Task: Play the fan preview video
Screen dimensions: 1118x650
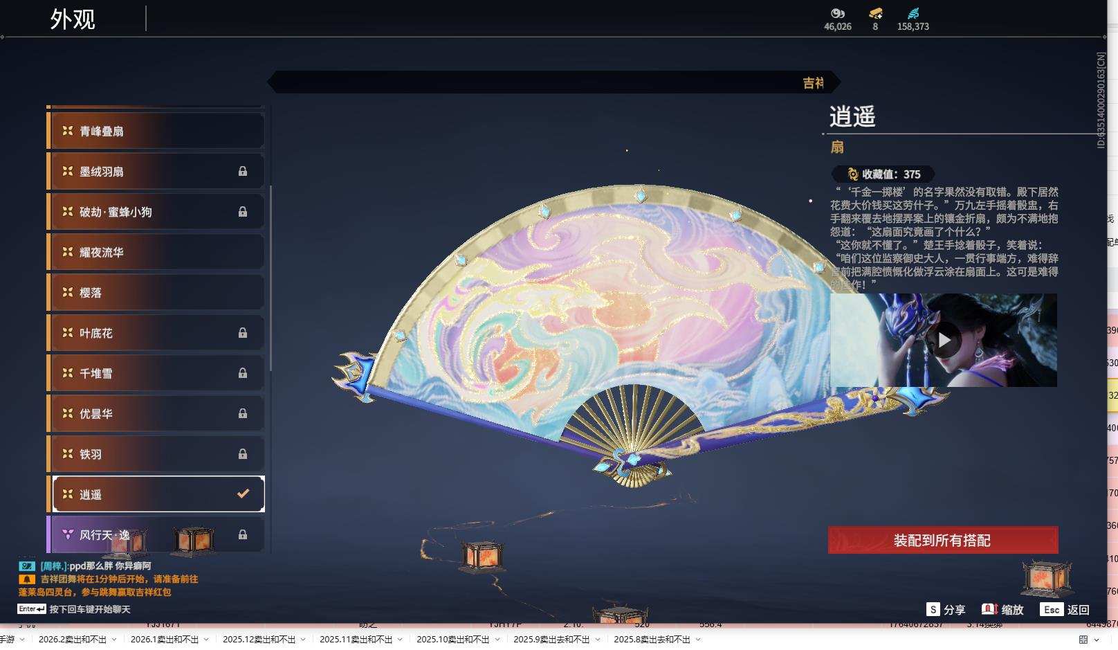Action: pyautogui.click(x=946, y=339)
